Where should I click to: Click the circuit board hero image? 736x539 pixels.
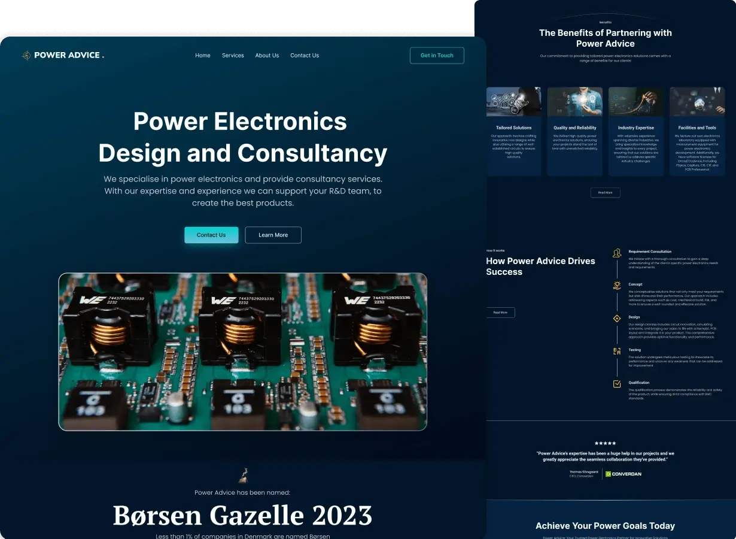[x=242, y=352]
